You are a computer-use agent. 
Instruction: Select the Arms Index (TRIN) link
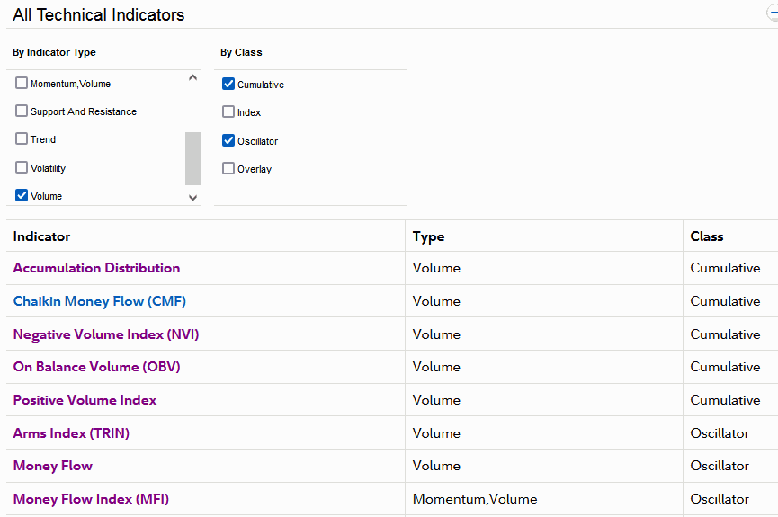coord(71,433)
